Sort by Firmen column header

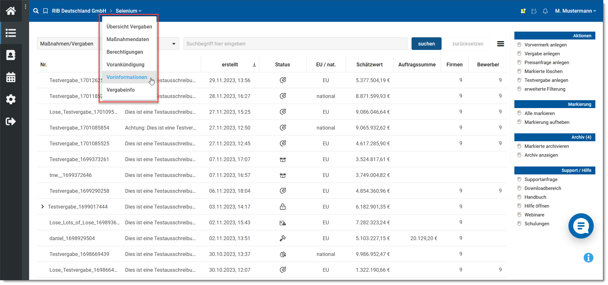[454, 64]
